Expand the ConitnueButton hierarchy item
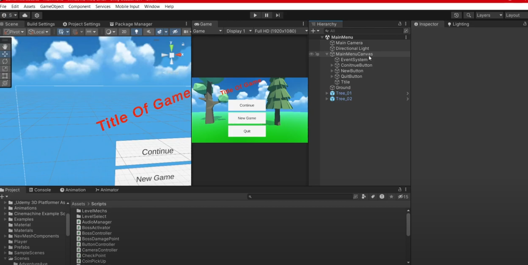528x265 pixels. pos(332,65)
